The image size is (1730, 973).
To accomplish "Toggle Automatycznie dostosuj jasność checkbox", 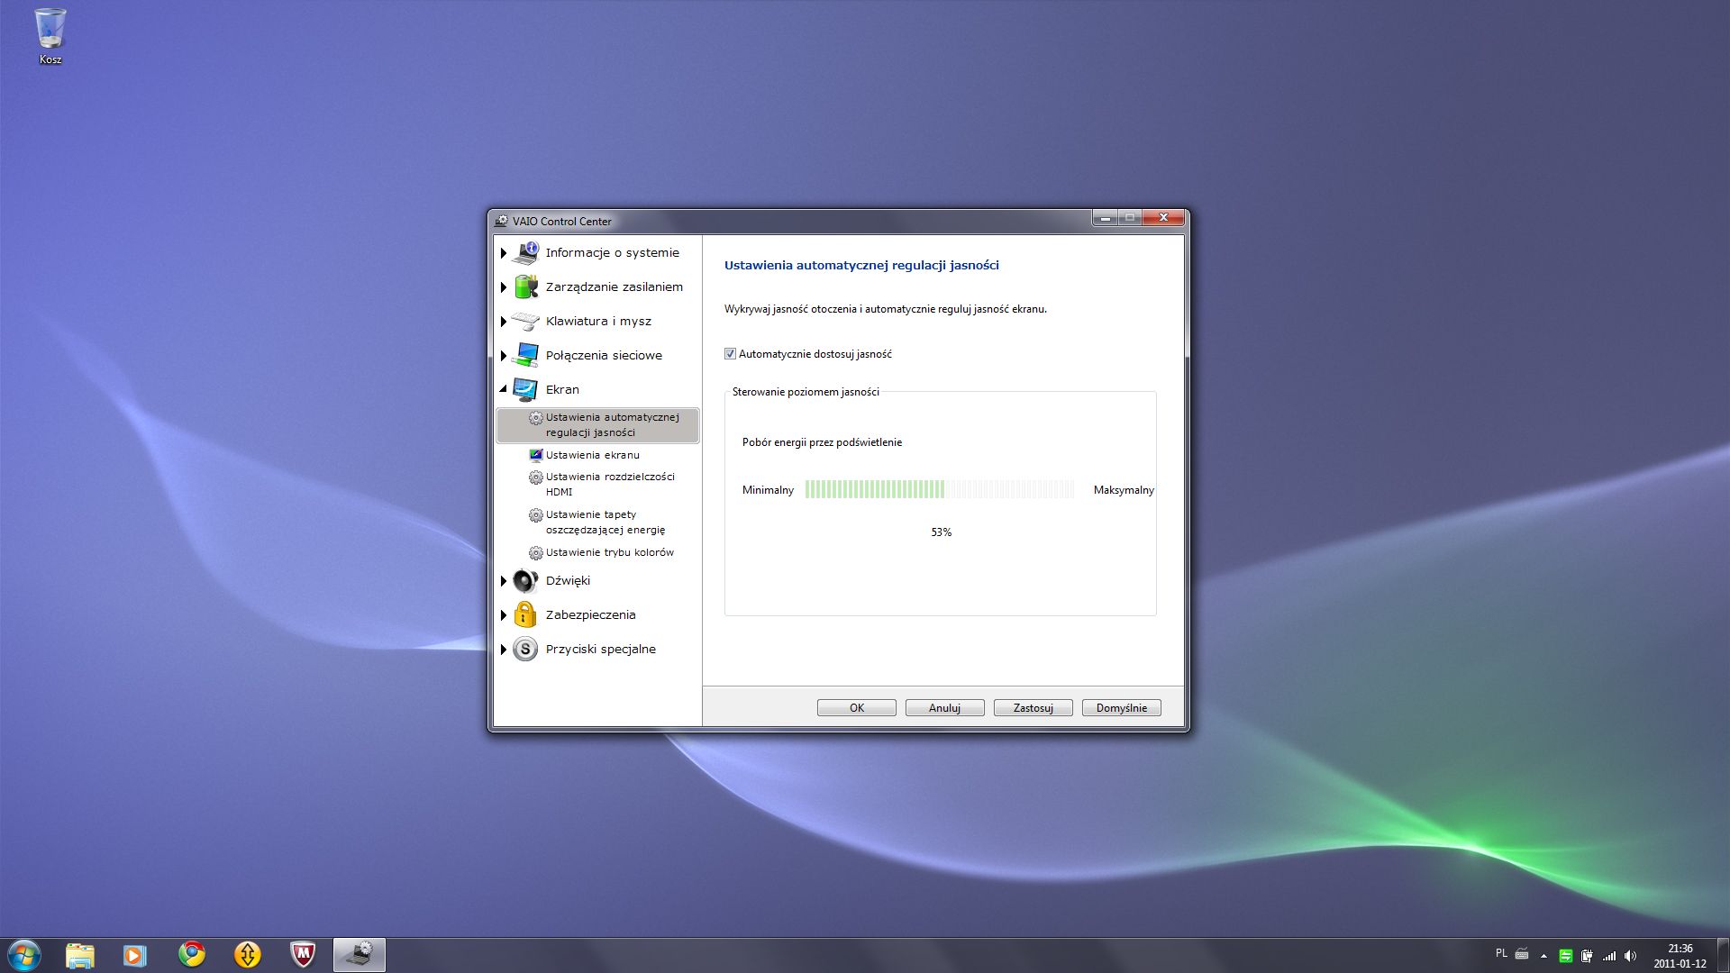I will pyautogui.click(x=731, y=354).
